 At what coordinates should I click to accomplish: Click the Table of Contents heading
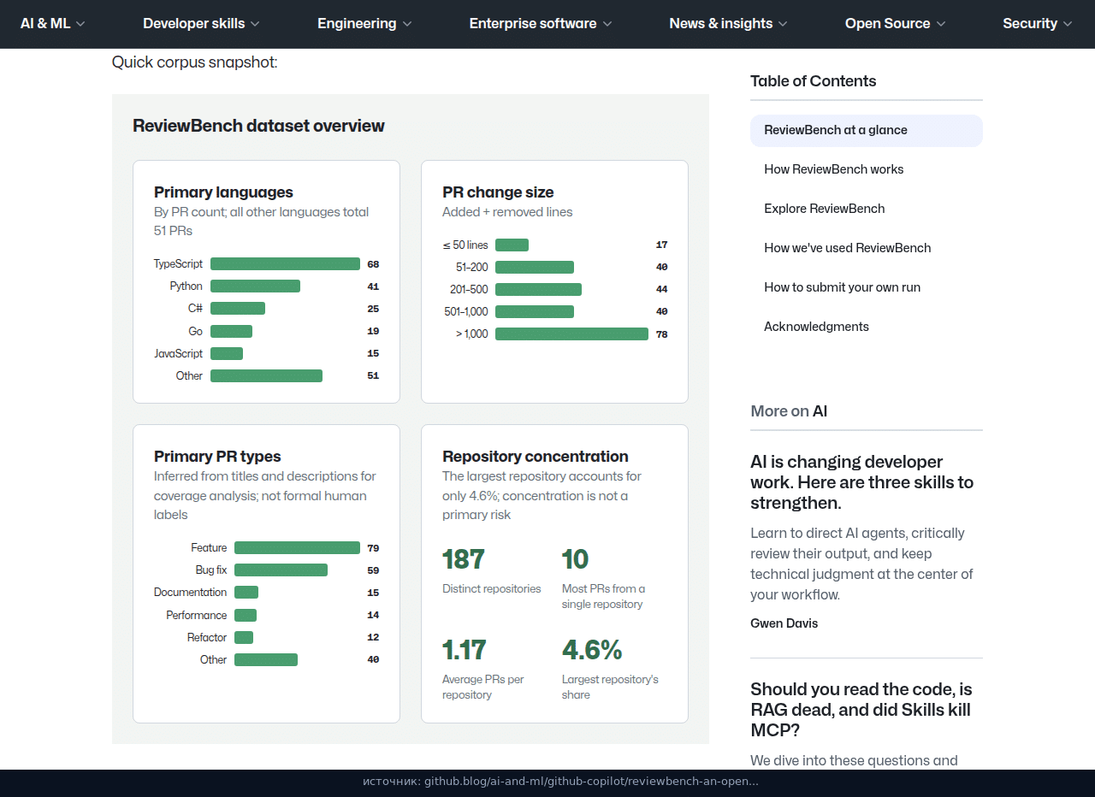coord(814,81)
